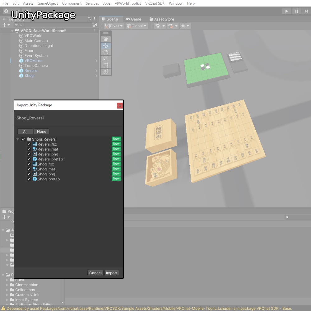Toggle grid snapping icon

coord(170,26)
